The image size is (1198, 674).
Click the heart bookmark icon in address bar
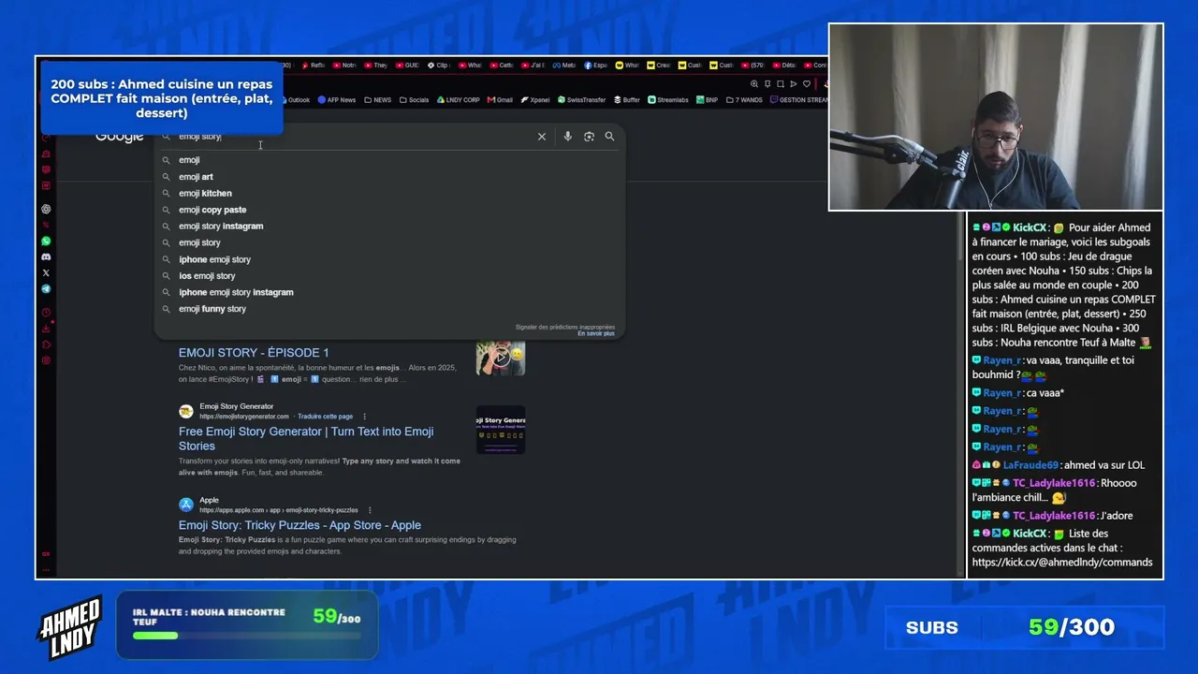(807, 84)
